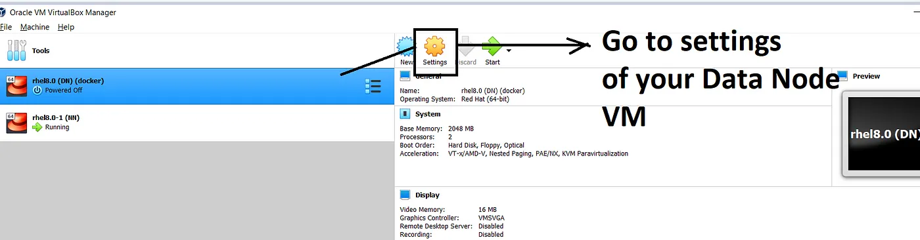Click the General section monitor icon

(x=405, y=75)
